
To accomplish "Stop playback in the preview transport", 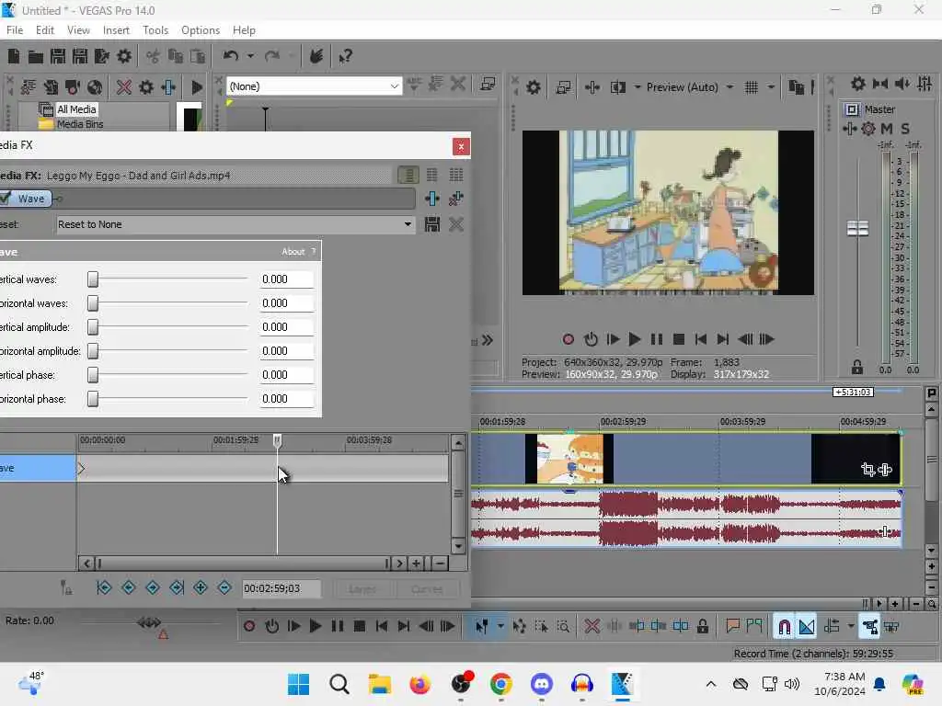I will tap(679, 339).
